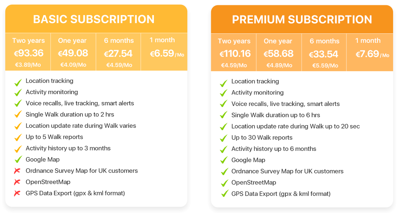
Task: Select the Basic Two years €93.36 plan
Action: [28, 52]
